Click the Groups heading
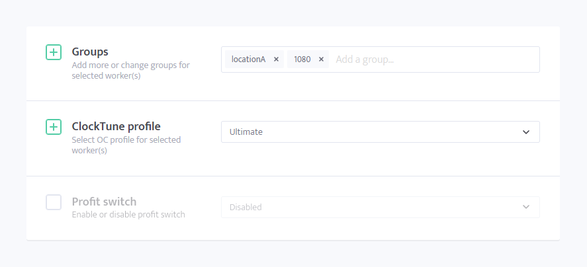 coord(90,52)
